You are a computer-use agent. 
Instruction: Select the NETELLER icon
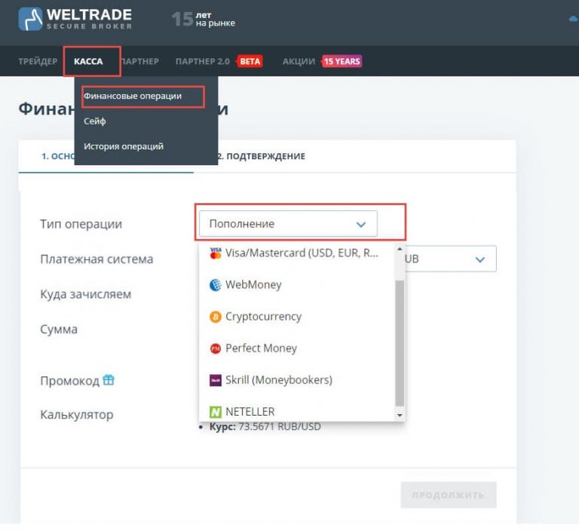coord(215,412)
